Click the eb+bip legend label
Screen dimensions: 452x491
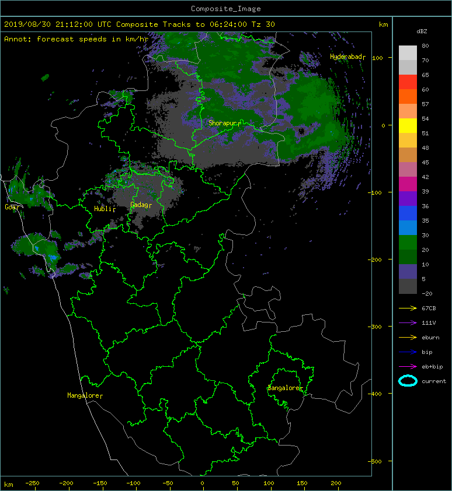432,367
